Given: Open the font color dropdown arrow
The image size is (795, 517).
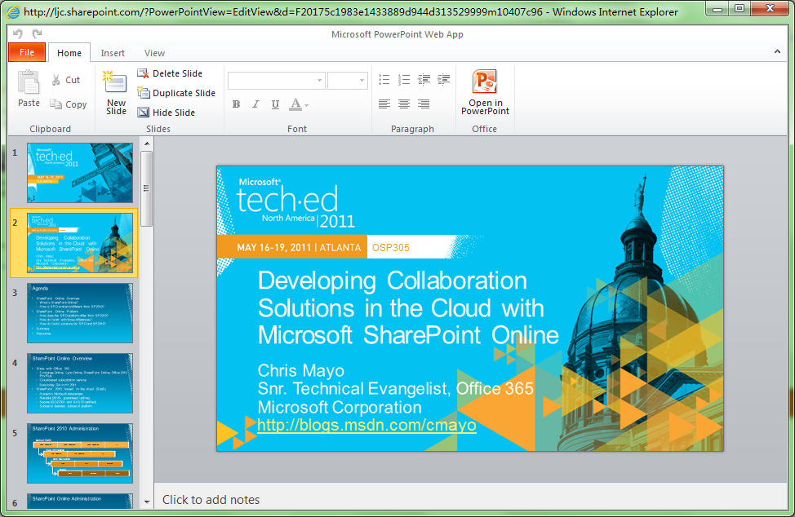Looking at the screenshot, I should tap(306, 105).
